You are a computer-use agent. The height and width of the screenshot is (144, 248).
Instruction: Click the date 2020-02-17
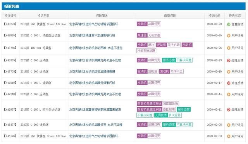tap(214, 83)
